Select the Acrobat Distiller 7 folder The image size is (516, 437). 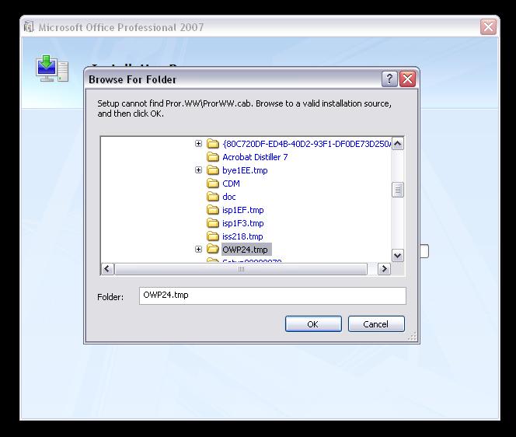point(255,157)
